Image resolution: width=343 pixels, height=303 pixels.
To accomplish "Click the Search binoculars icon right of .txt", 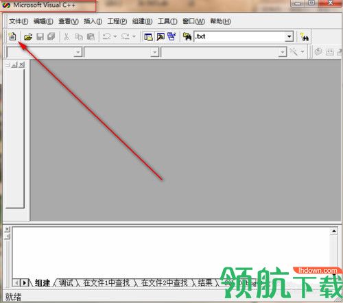I will [305, 36].
